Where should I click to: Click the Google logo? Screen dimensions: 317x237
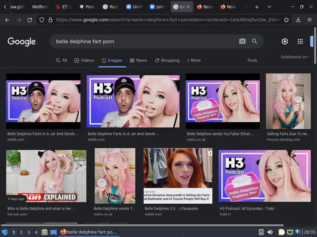pyautogui.click(x=22, y=42)
